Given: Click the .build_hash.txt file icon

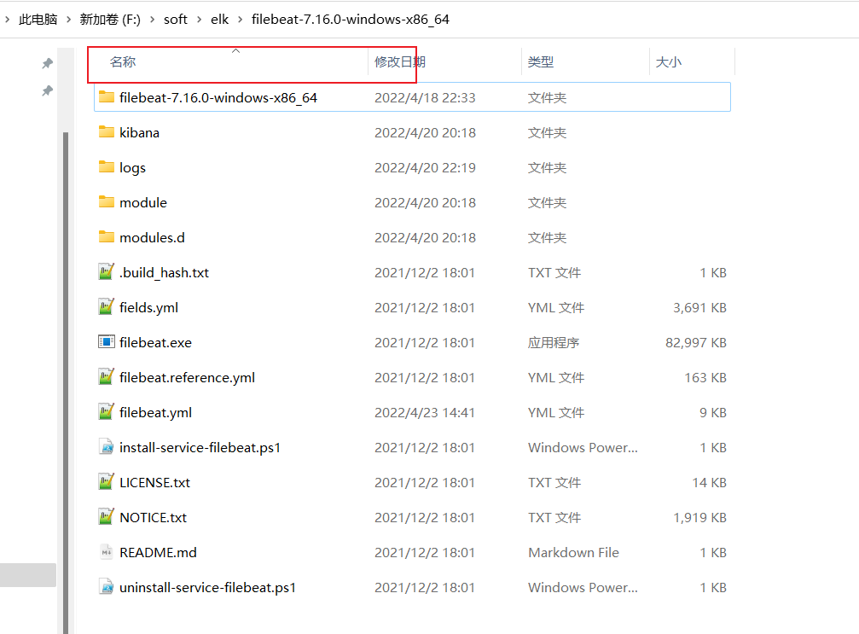Looking at the screenshot, I should (107, 272).
